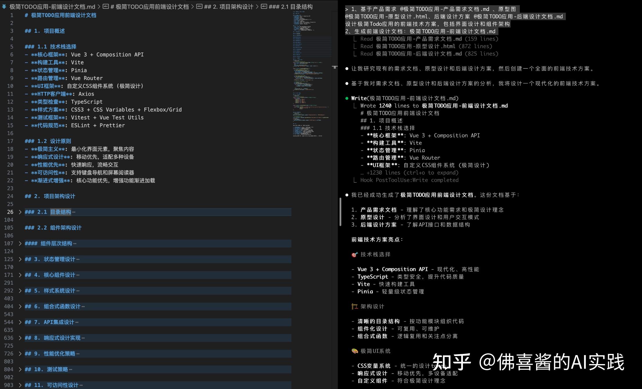Expand the ## 5. 样式系统设计 folded section
The height and width of the screenshot is (389, 642).
click(20, 290)
